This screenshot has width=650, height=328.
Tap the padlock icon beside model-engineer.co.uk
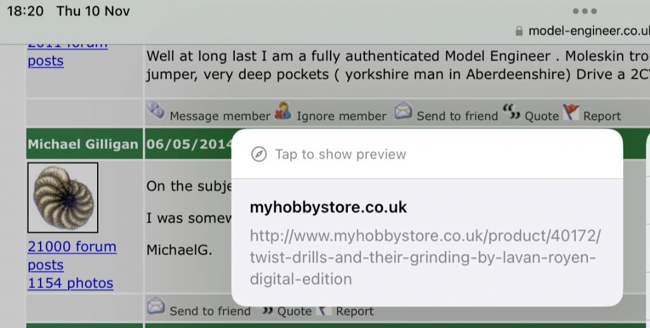click(519, 31)
